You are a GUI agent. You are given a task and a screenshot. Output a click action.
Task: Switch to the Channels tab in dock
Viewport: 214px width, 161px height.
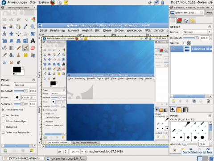coord(179,21)
